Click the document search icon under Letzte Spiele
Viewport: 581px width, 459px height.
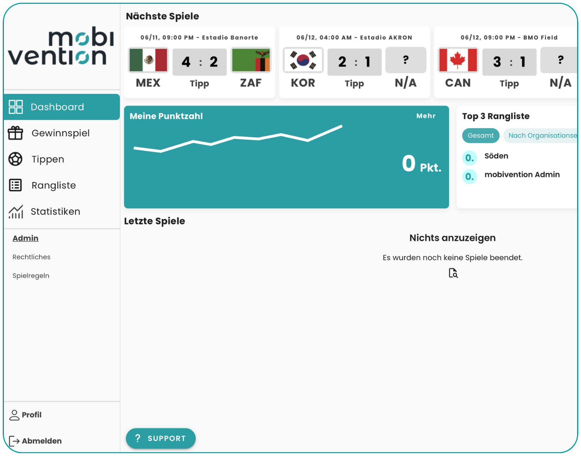[453, 273]
